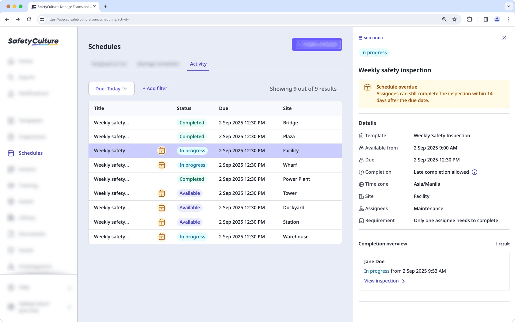This screenshot has height=322, width=515.
Task: Close the schedule details panel
Action: (x=504, y=38)
